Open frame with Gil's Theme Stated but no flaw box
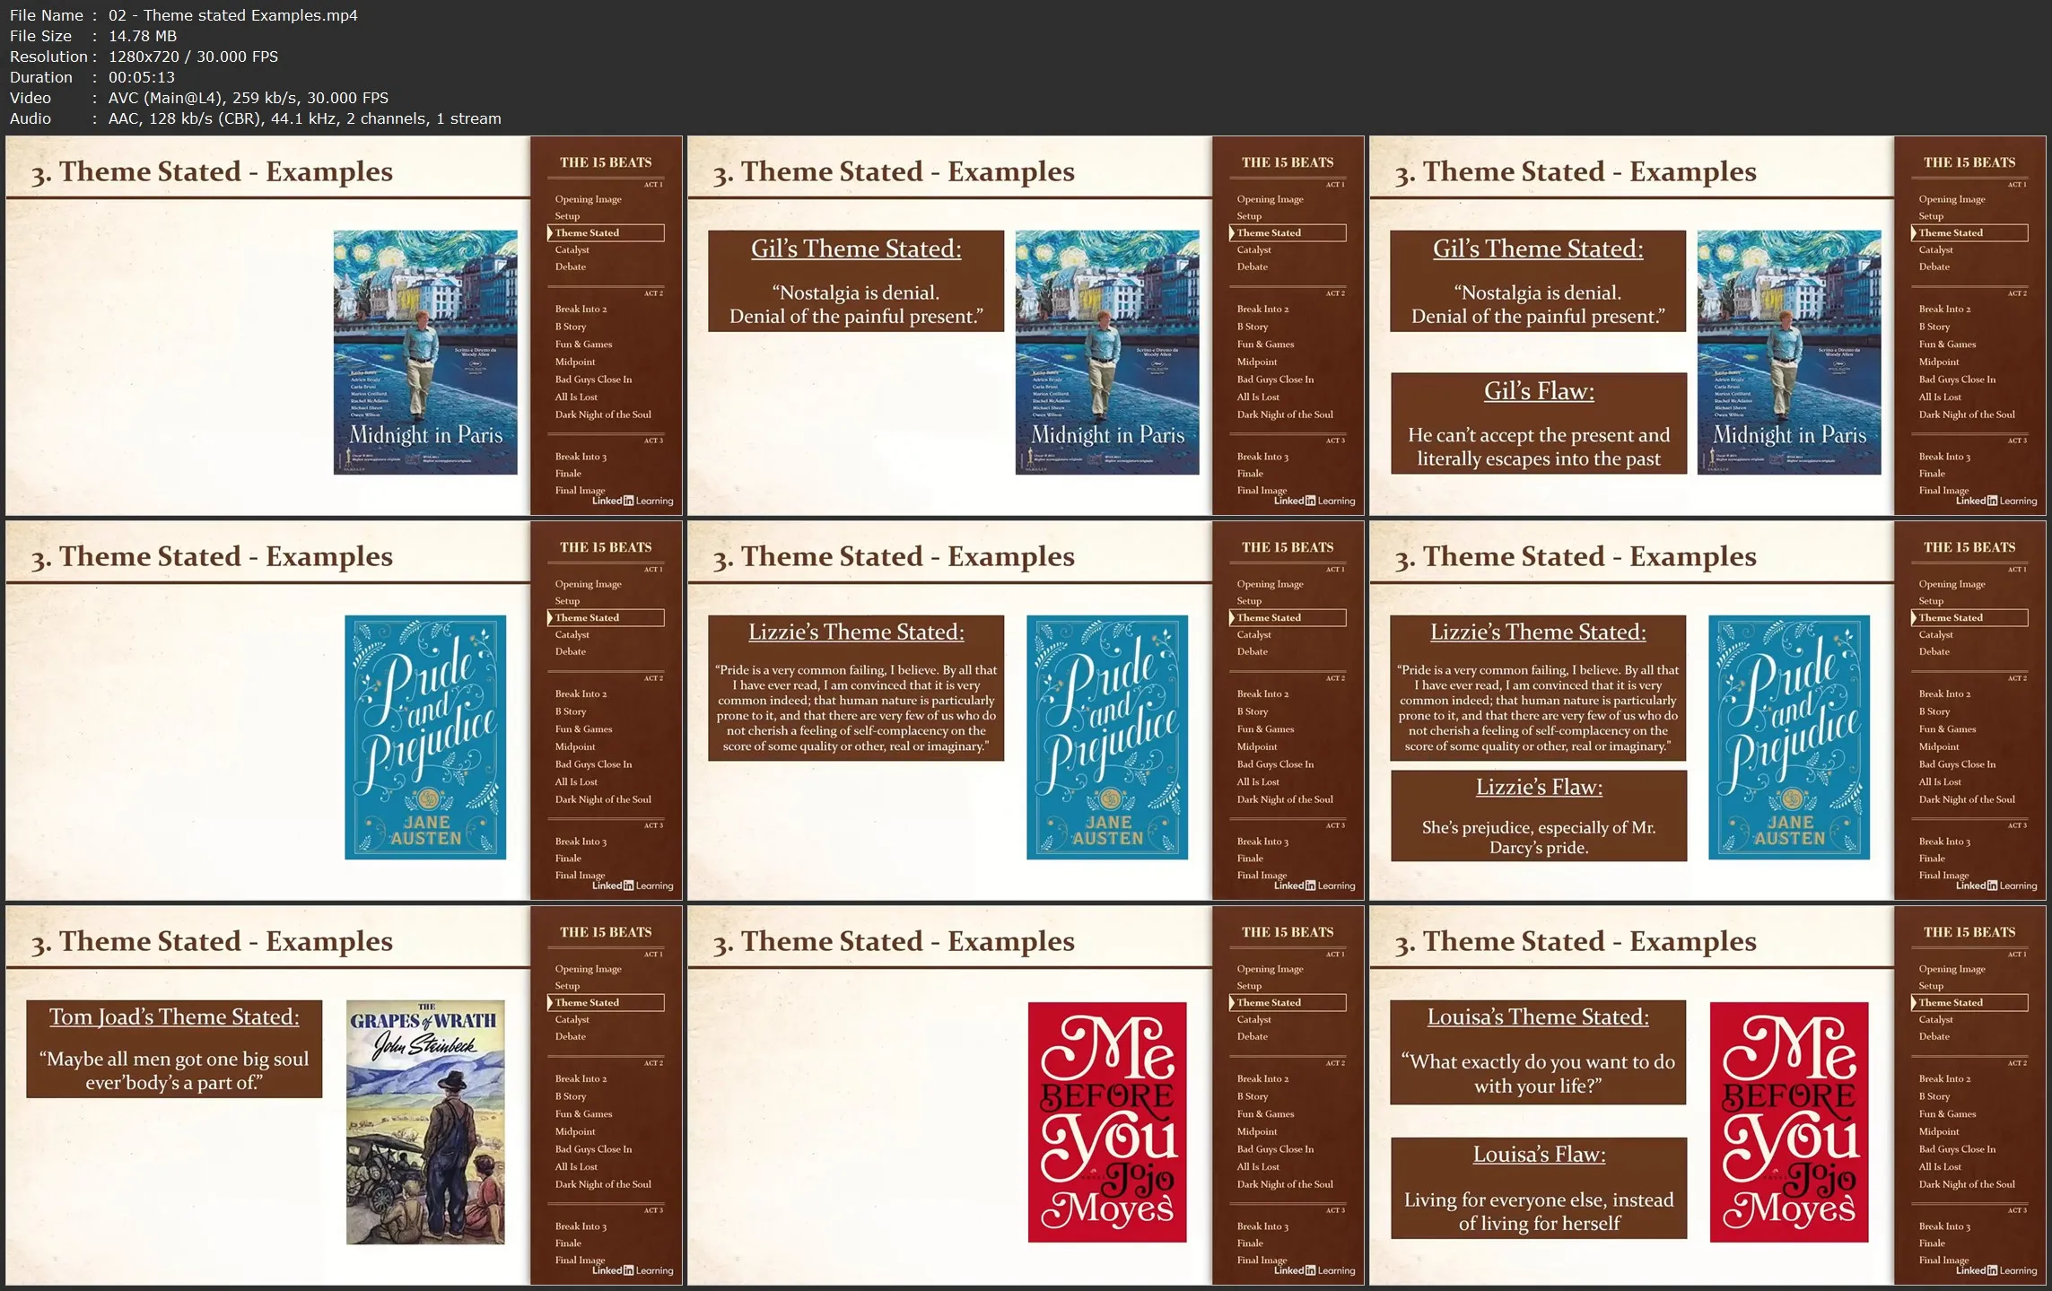Image resolution: width=2052 pixels, height=1291 pixels. 1026,326
